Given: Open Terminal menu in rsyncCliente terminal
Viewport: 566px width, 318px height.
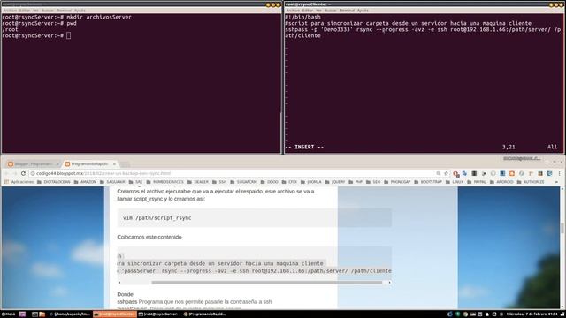Looking at the screenshot, I should click(347, 11).
